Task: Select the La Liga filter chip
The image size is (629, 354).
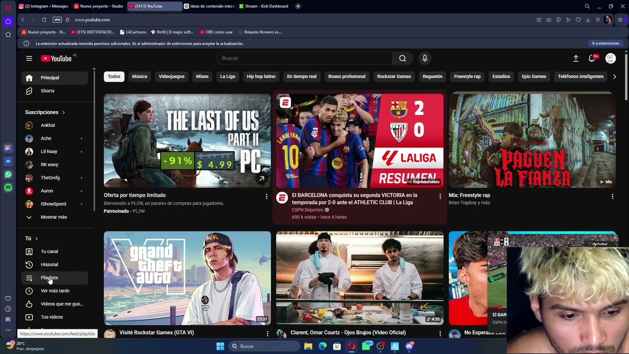Action: point(228,77)
